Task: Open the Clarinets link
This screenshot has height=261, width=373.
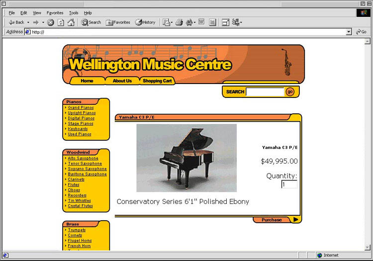Action: click(76, 179)
